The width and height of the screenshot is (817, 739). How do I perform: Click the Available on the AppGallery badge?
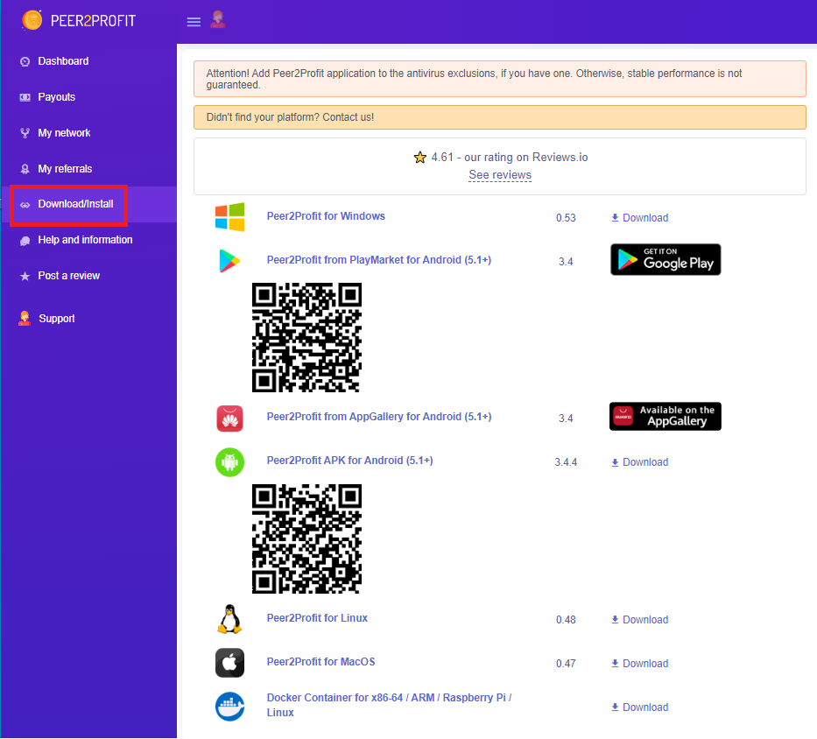tap(666, 417)
